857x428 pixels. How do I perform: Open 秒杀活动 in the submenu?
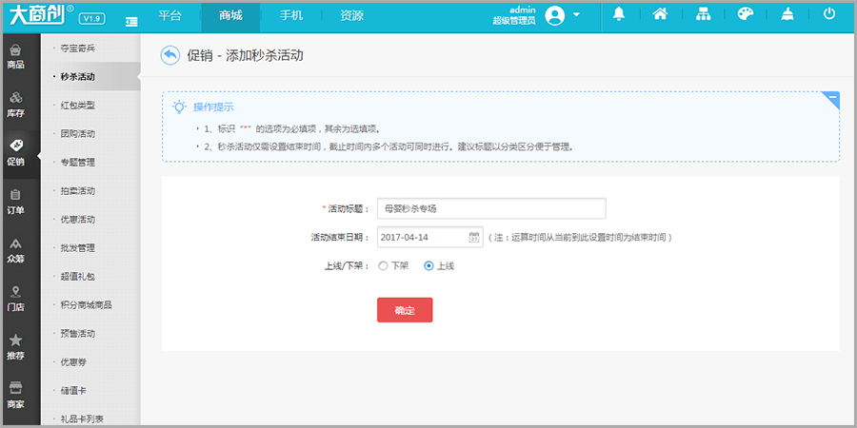pyautogui.click(x=78, y=77)
